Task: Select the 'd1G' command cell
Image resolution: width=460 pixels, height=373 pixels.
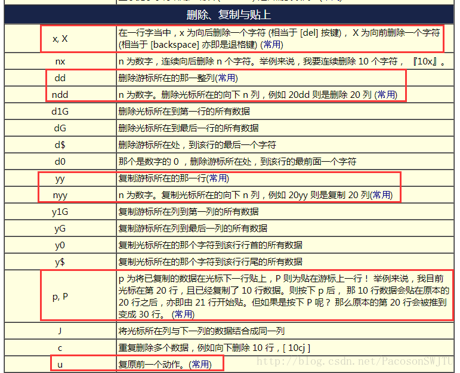Action: tap(60, 112)
